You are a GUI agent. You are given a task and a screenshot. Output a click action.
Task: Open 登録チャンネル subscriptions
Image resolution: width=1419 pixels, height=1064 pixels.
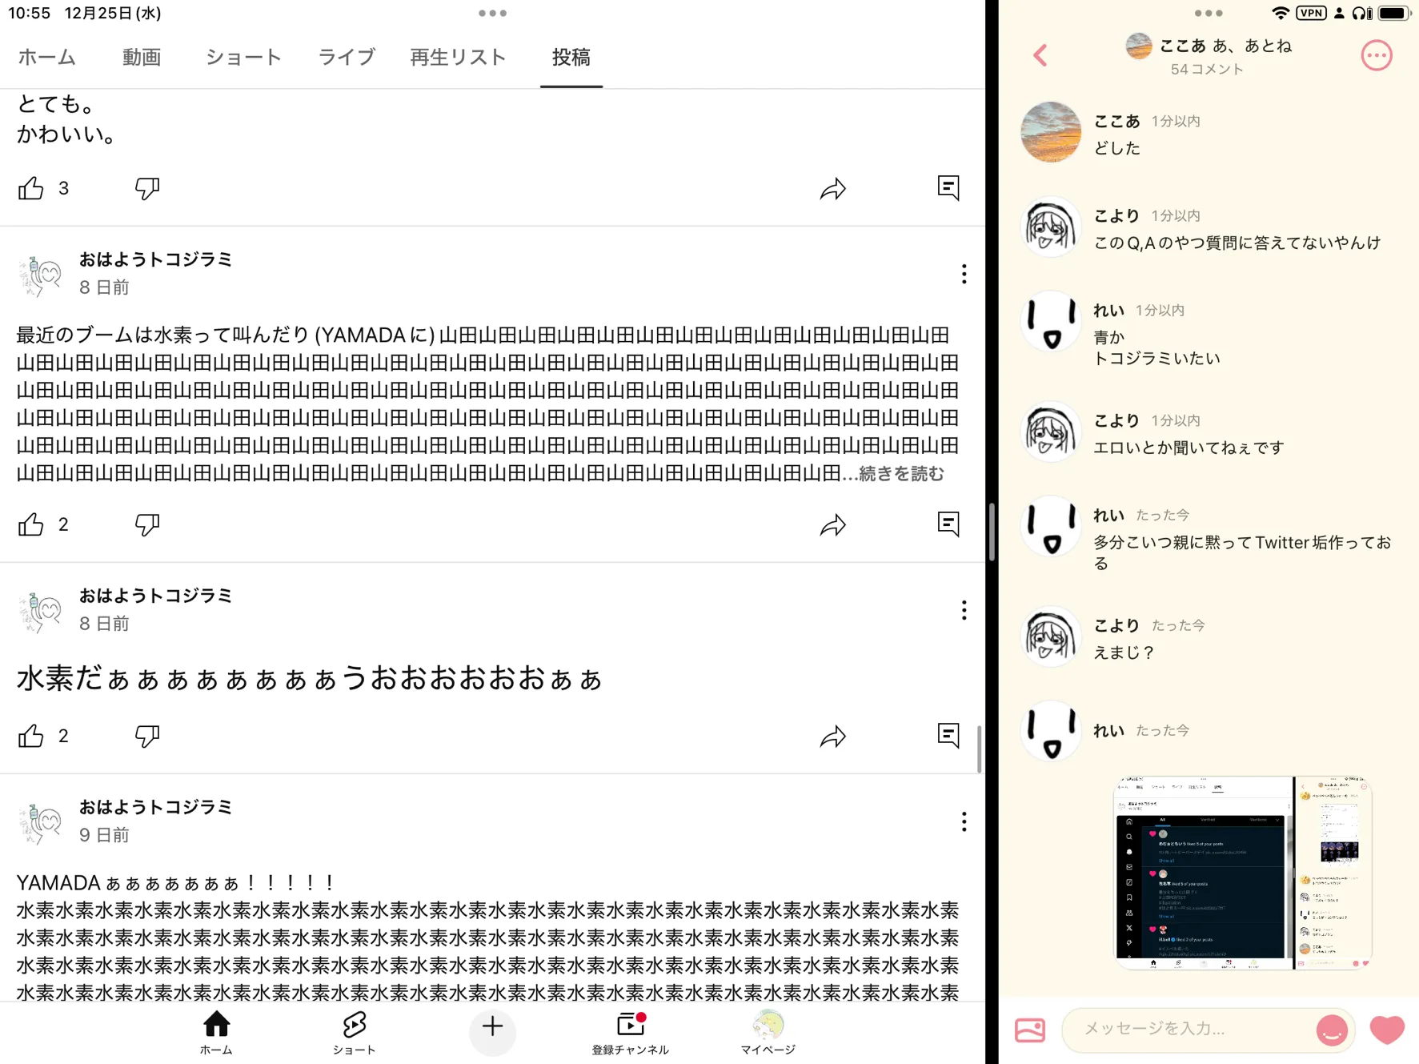[631, 1033]
